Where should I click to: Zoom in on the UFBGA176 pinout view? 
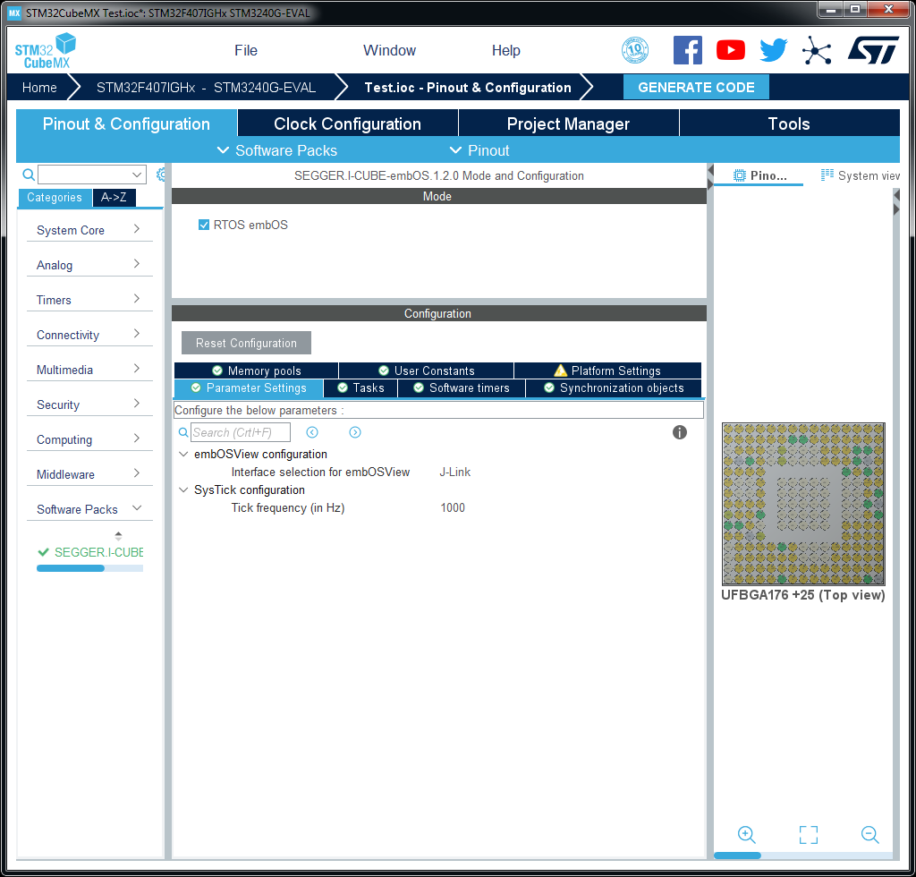click(x=747, y=834)
